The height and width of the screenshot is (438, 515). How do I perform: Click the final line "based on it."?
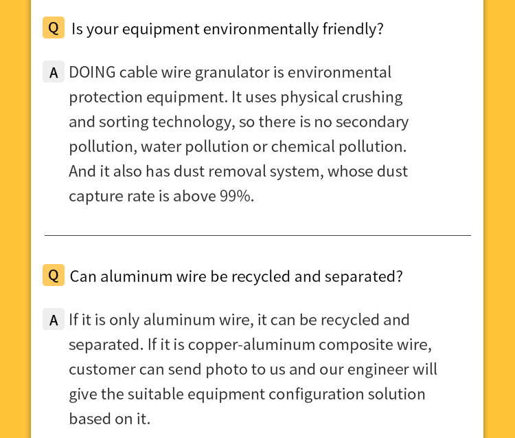tap(109, 419)
